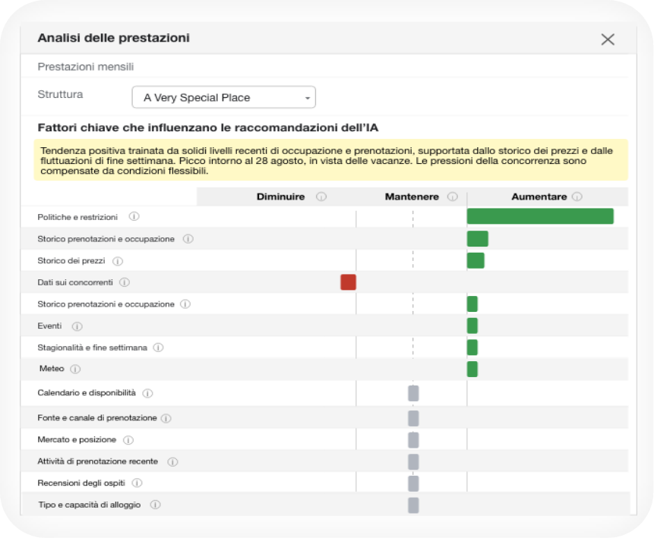Image resolution: width=654 pixels, height=538 pixels.
Task: Open the Eventi info tooltip icon
Action: [x=77, y=326]
